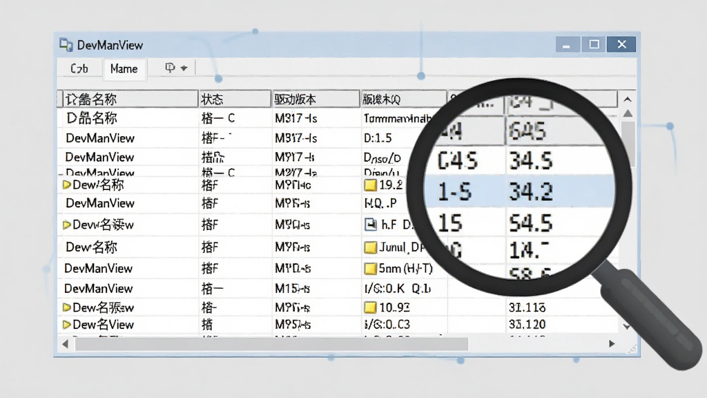The image size is (707, 398).
Task: Click the yellow icon beside 5nm (H-T)
Action: coord(370,269)
